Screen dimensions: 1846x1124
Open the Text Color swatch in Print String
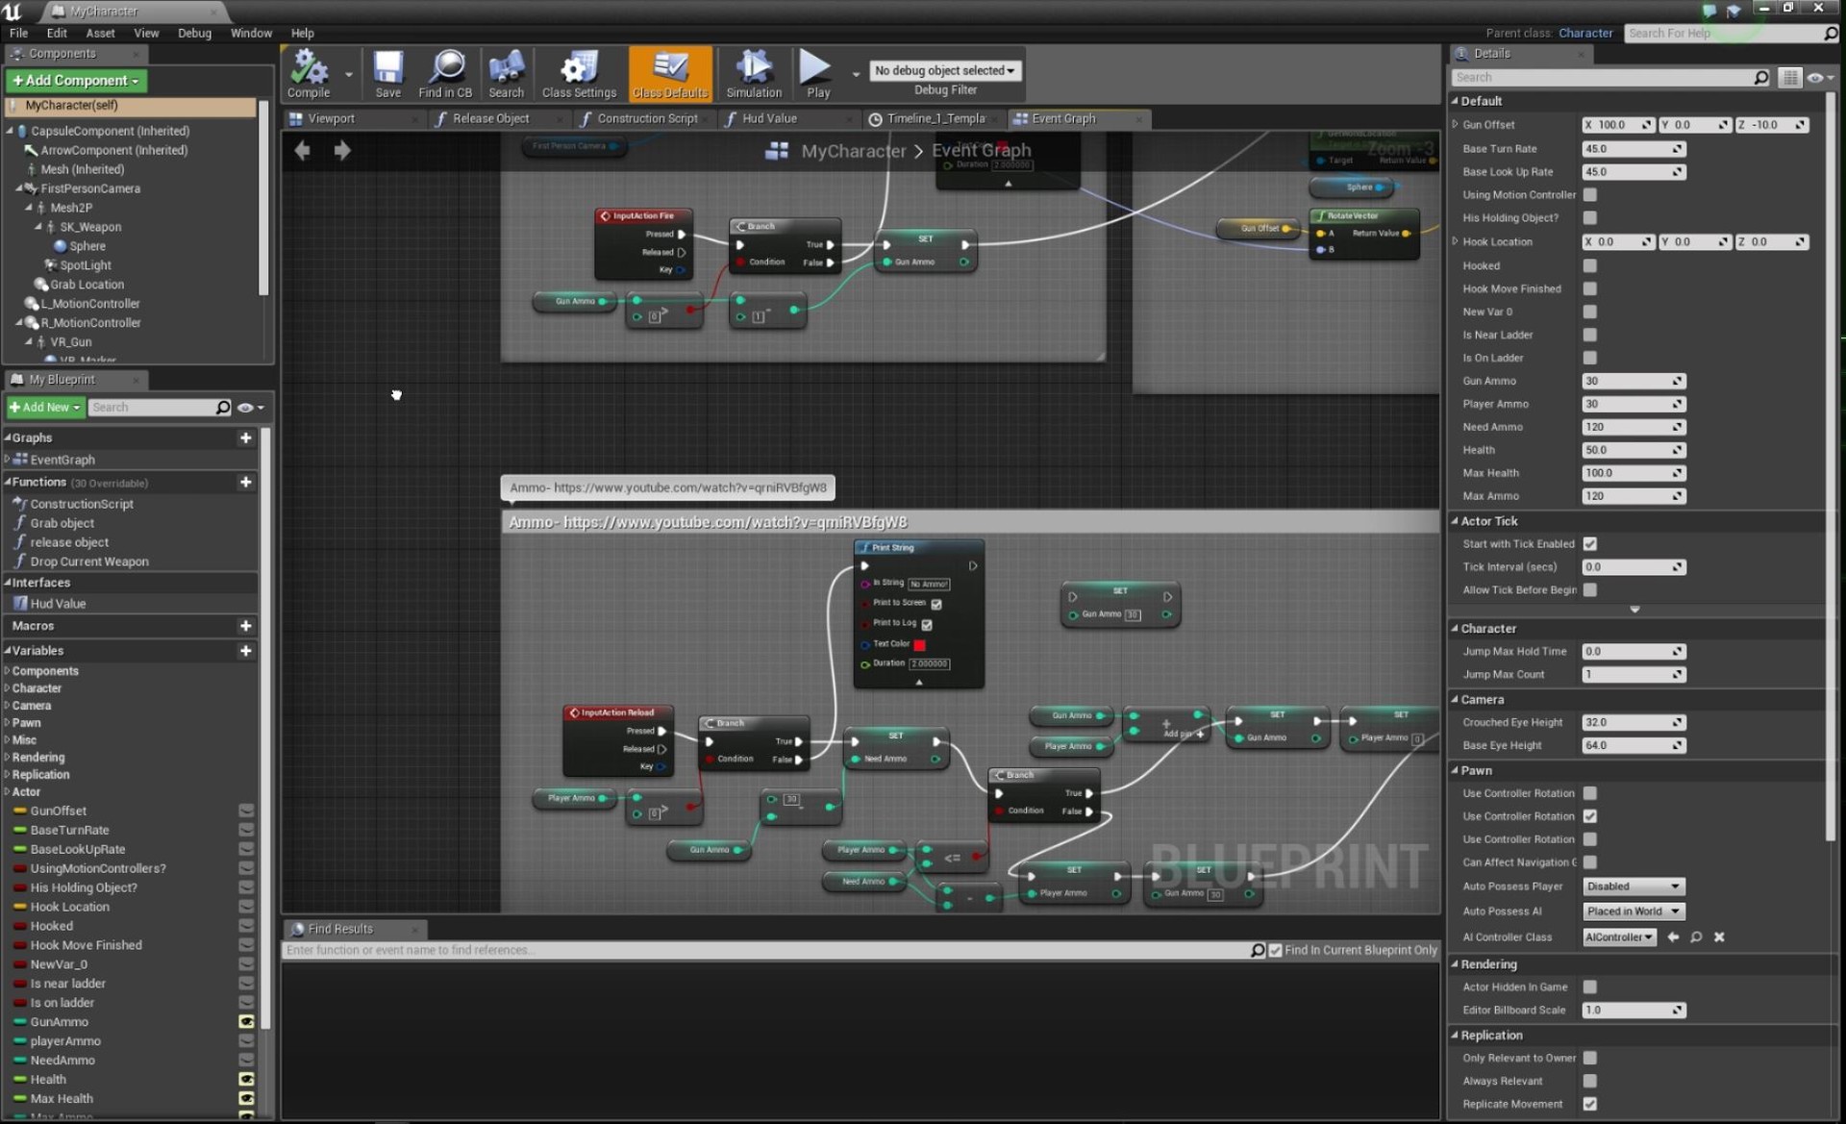[920, 644]
